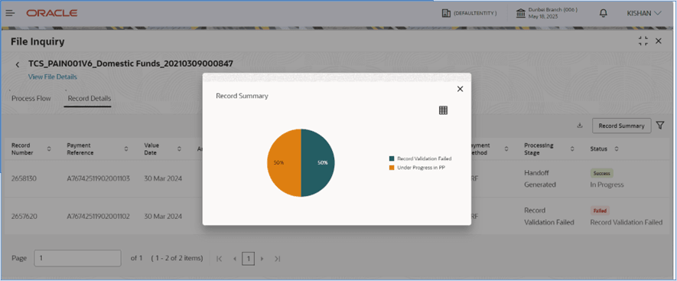677x281 pixels.
Task: Open the filter funnel icon
Action: (x=659, y=126)
